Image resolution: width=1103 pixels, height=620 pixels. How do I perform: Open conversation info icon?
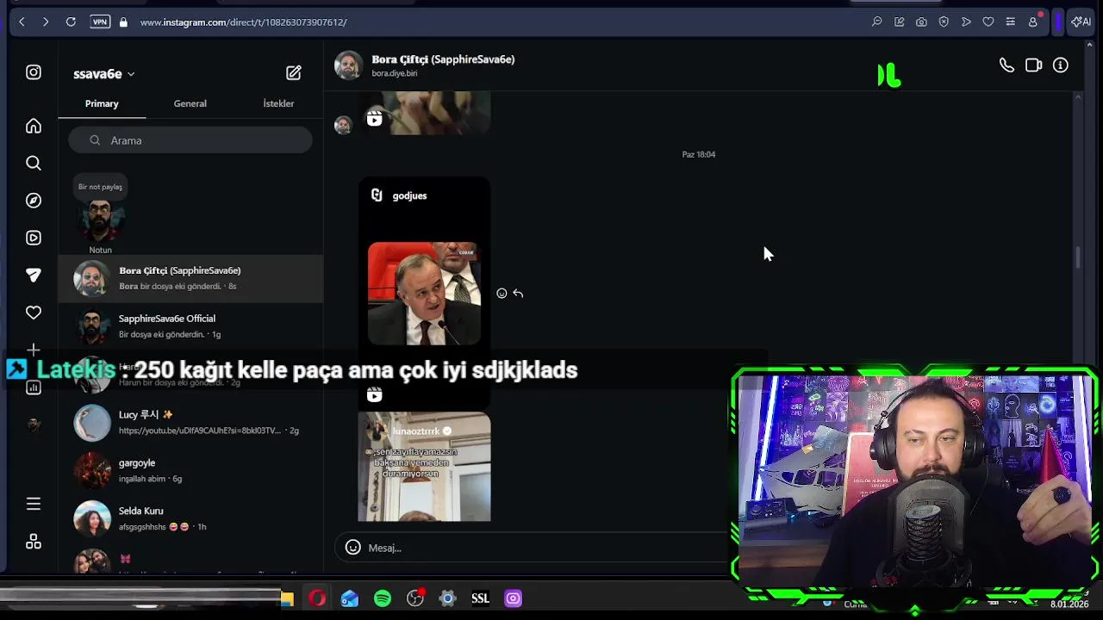pos(1061,65)
